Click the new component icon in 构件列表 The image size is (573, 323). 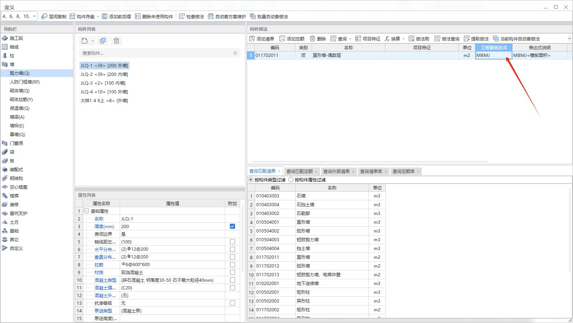click(85, 41)
